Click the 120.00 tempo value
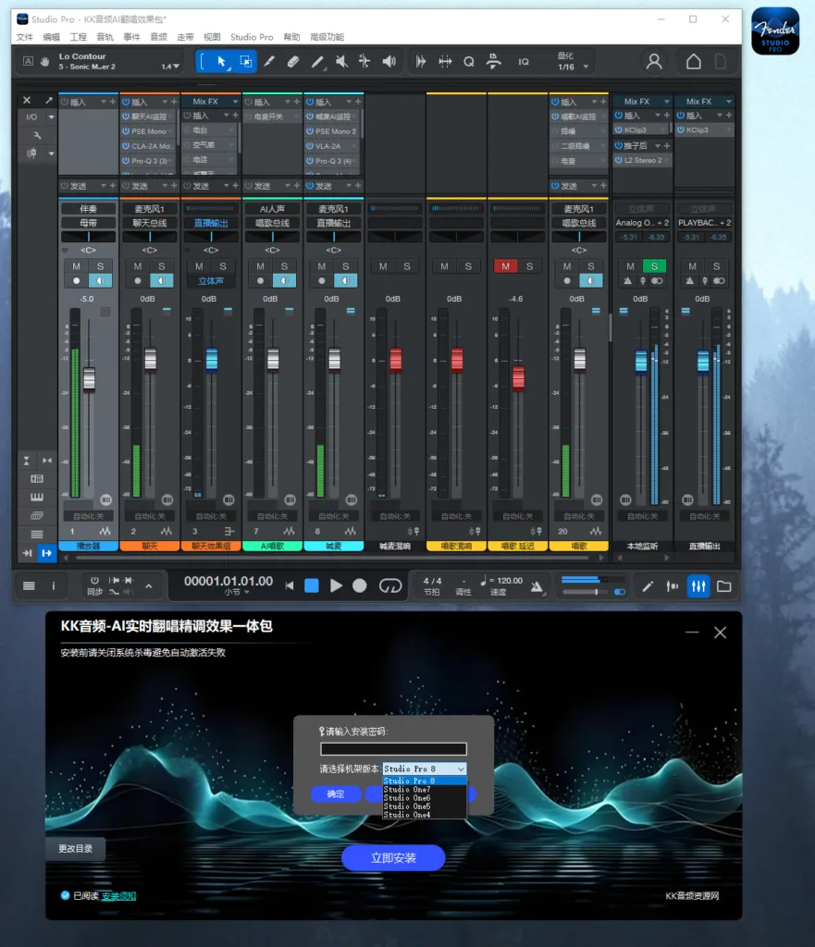 coord(510,581)
